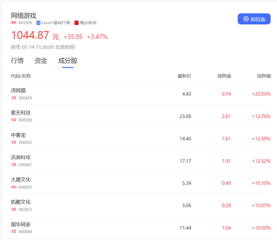Click the 加自选 add-to-watchlist button
This screenshot has height=240, width=277.
254,19
